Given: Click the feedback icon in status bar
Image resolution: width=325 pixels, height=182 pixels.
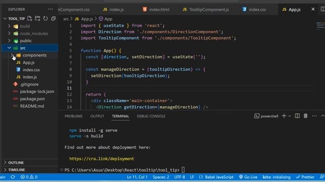Looking at the screenshot, I should click(322, 177).
